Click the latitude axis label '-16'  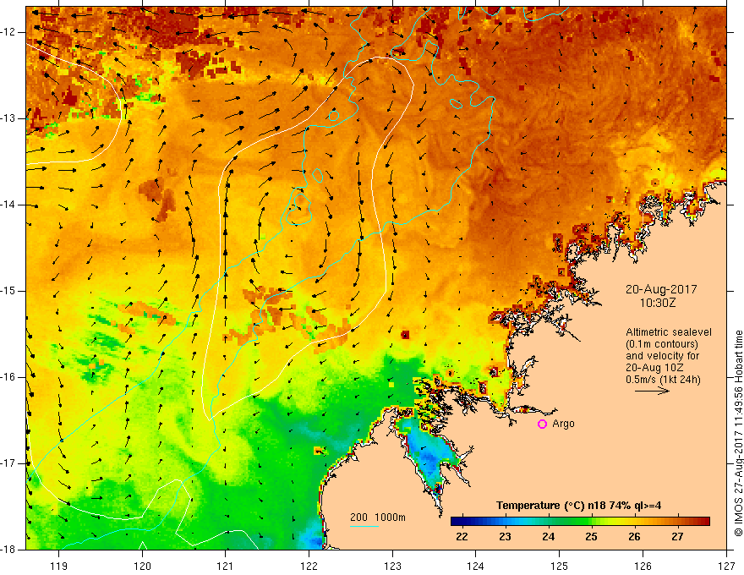tap(9, 377)
